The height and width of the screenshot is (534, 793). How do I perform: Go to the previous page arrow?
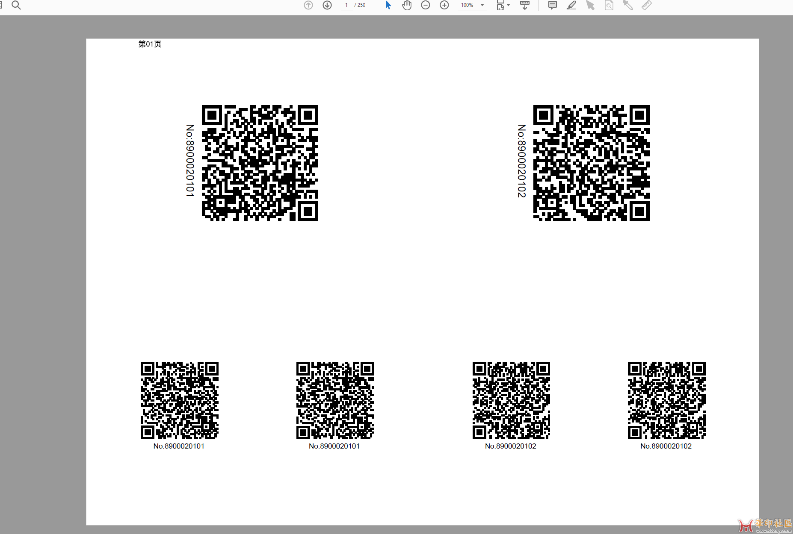pos(308,5)
